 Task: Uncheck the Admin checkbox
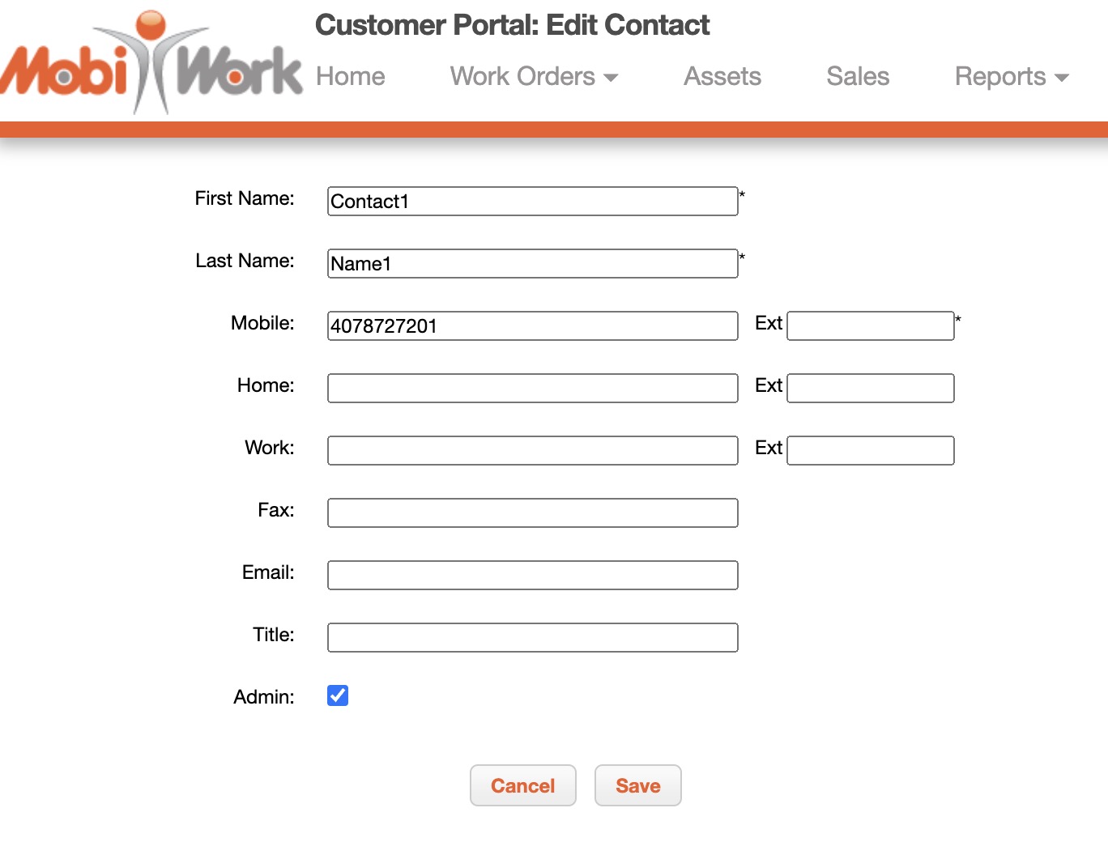click(x=338, y=695)
